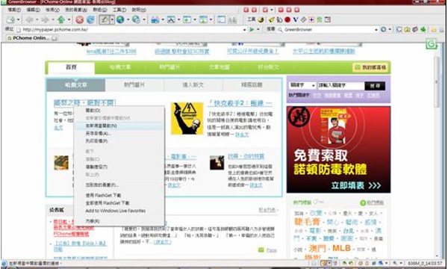
Task: Open dropdown arrow beside the globe icon
Action: click(128, 19)
